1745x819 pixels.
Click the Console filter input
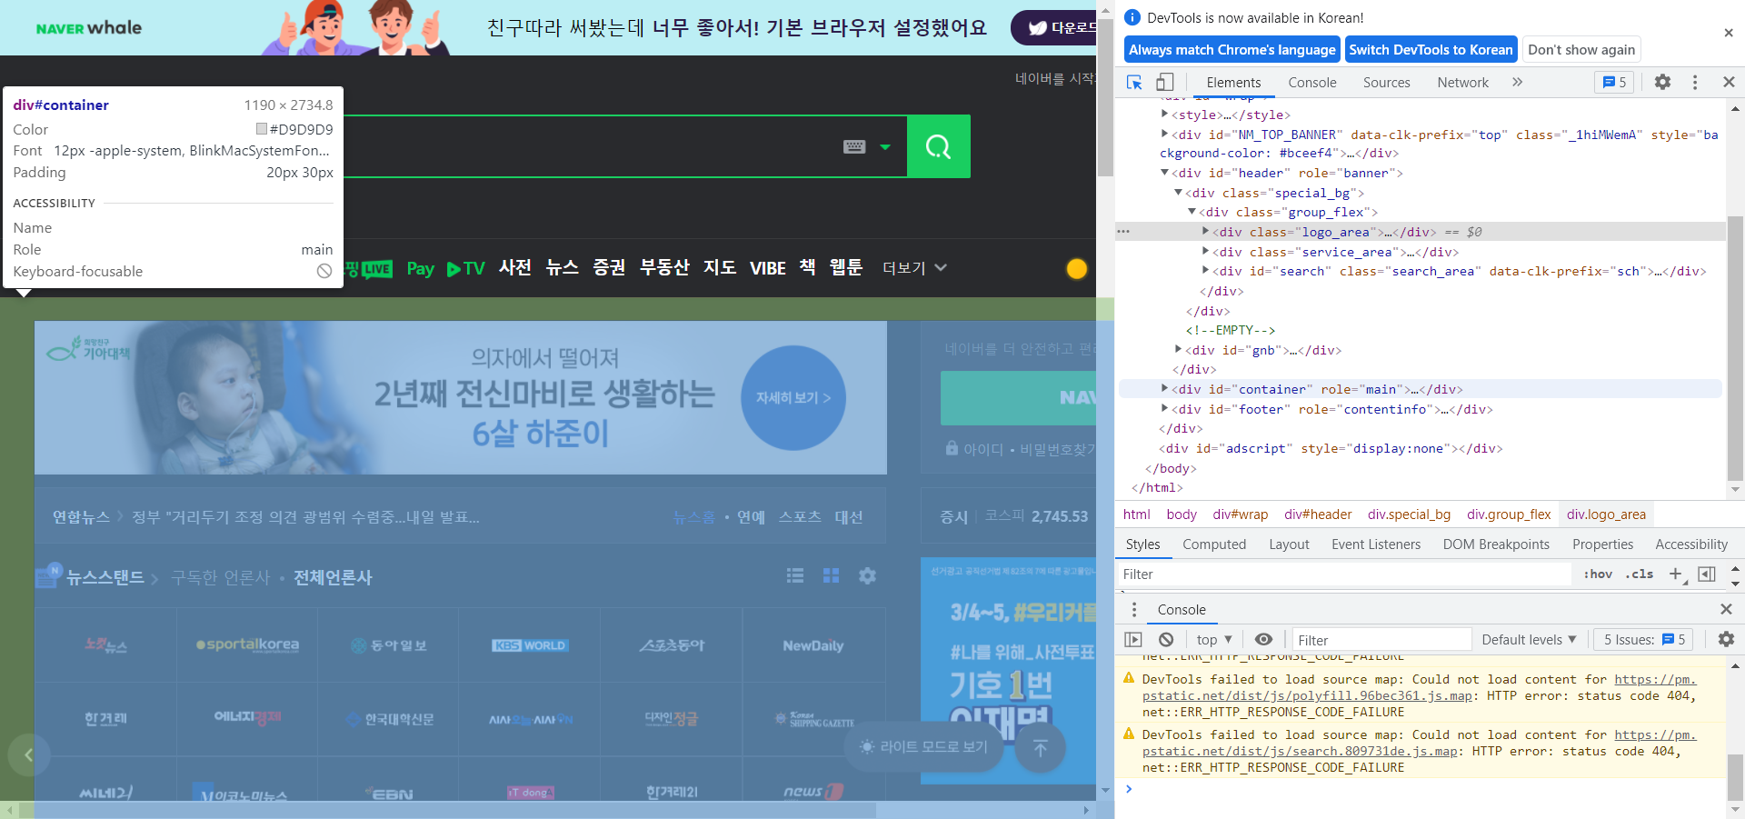click(x=1381, y=639)
